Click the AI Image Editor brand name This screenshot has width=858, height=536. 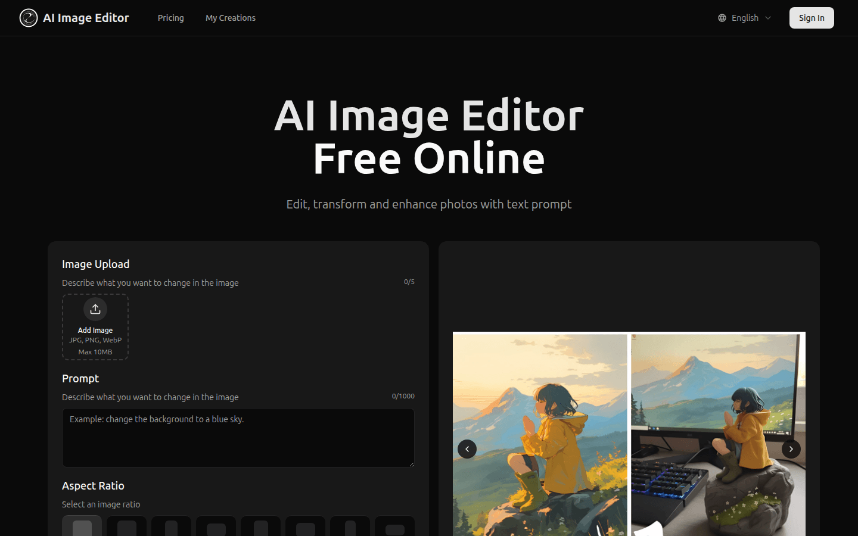click(86, 18)
